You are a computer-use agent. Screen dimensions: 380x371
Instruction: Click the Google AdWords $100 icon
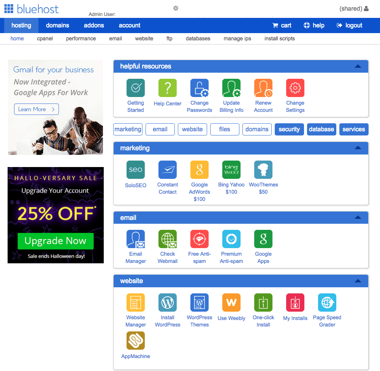(199, 170)
